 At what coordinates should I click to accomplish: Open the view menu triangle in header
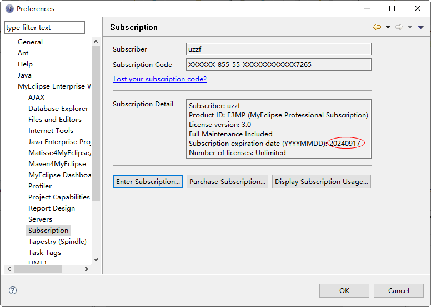pos(420,27)
